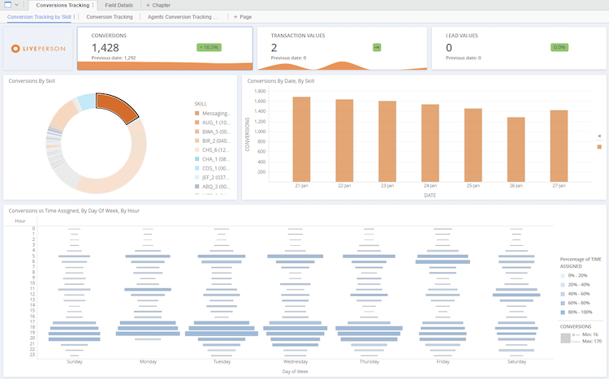Viewport: 609px width, 379px height.
Task: Open the Agents Conversion Tracking page
Action: pyautogui.click(x=182, y=17)
